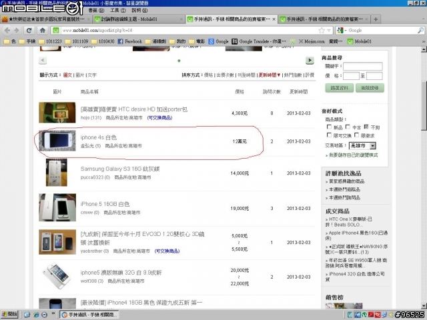Click the page scrollbar down arrow
427x320 pixels.
(x=424, y=306)
